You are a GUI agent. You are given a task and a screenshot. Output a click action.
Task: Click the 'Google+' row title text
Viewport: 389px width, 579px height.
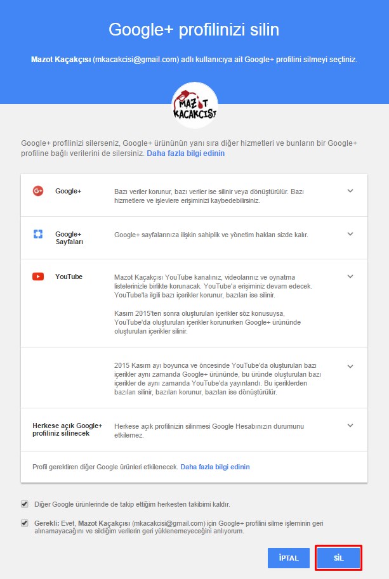[68, 191]
